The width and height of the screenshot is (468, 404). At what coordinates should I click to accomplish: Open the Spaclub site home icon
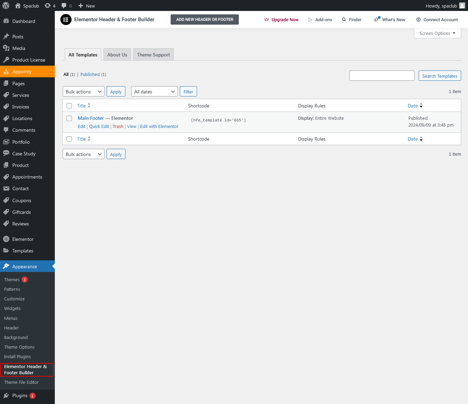(x=18, y=5)
